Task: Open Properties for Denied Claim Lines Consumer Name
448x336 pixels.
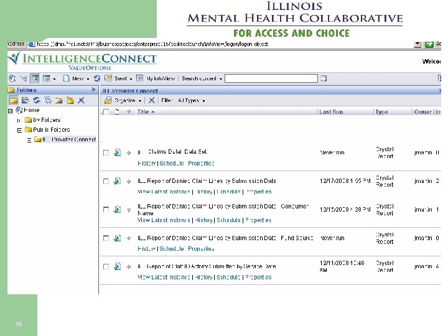Action: (x=258, y=220)
